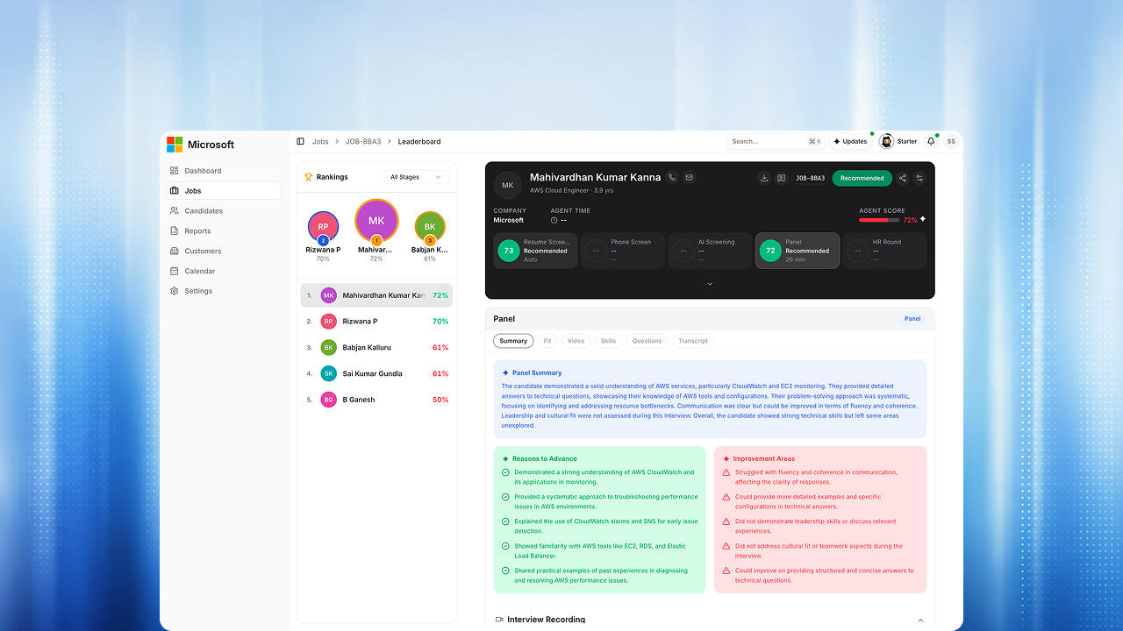
Task: Open the filter sliders icon in candidate header
Action: click(x=919, y=178)
